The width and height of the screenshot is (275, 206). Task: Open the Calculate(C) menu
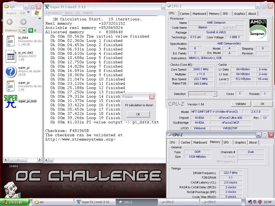pos(54,13)
